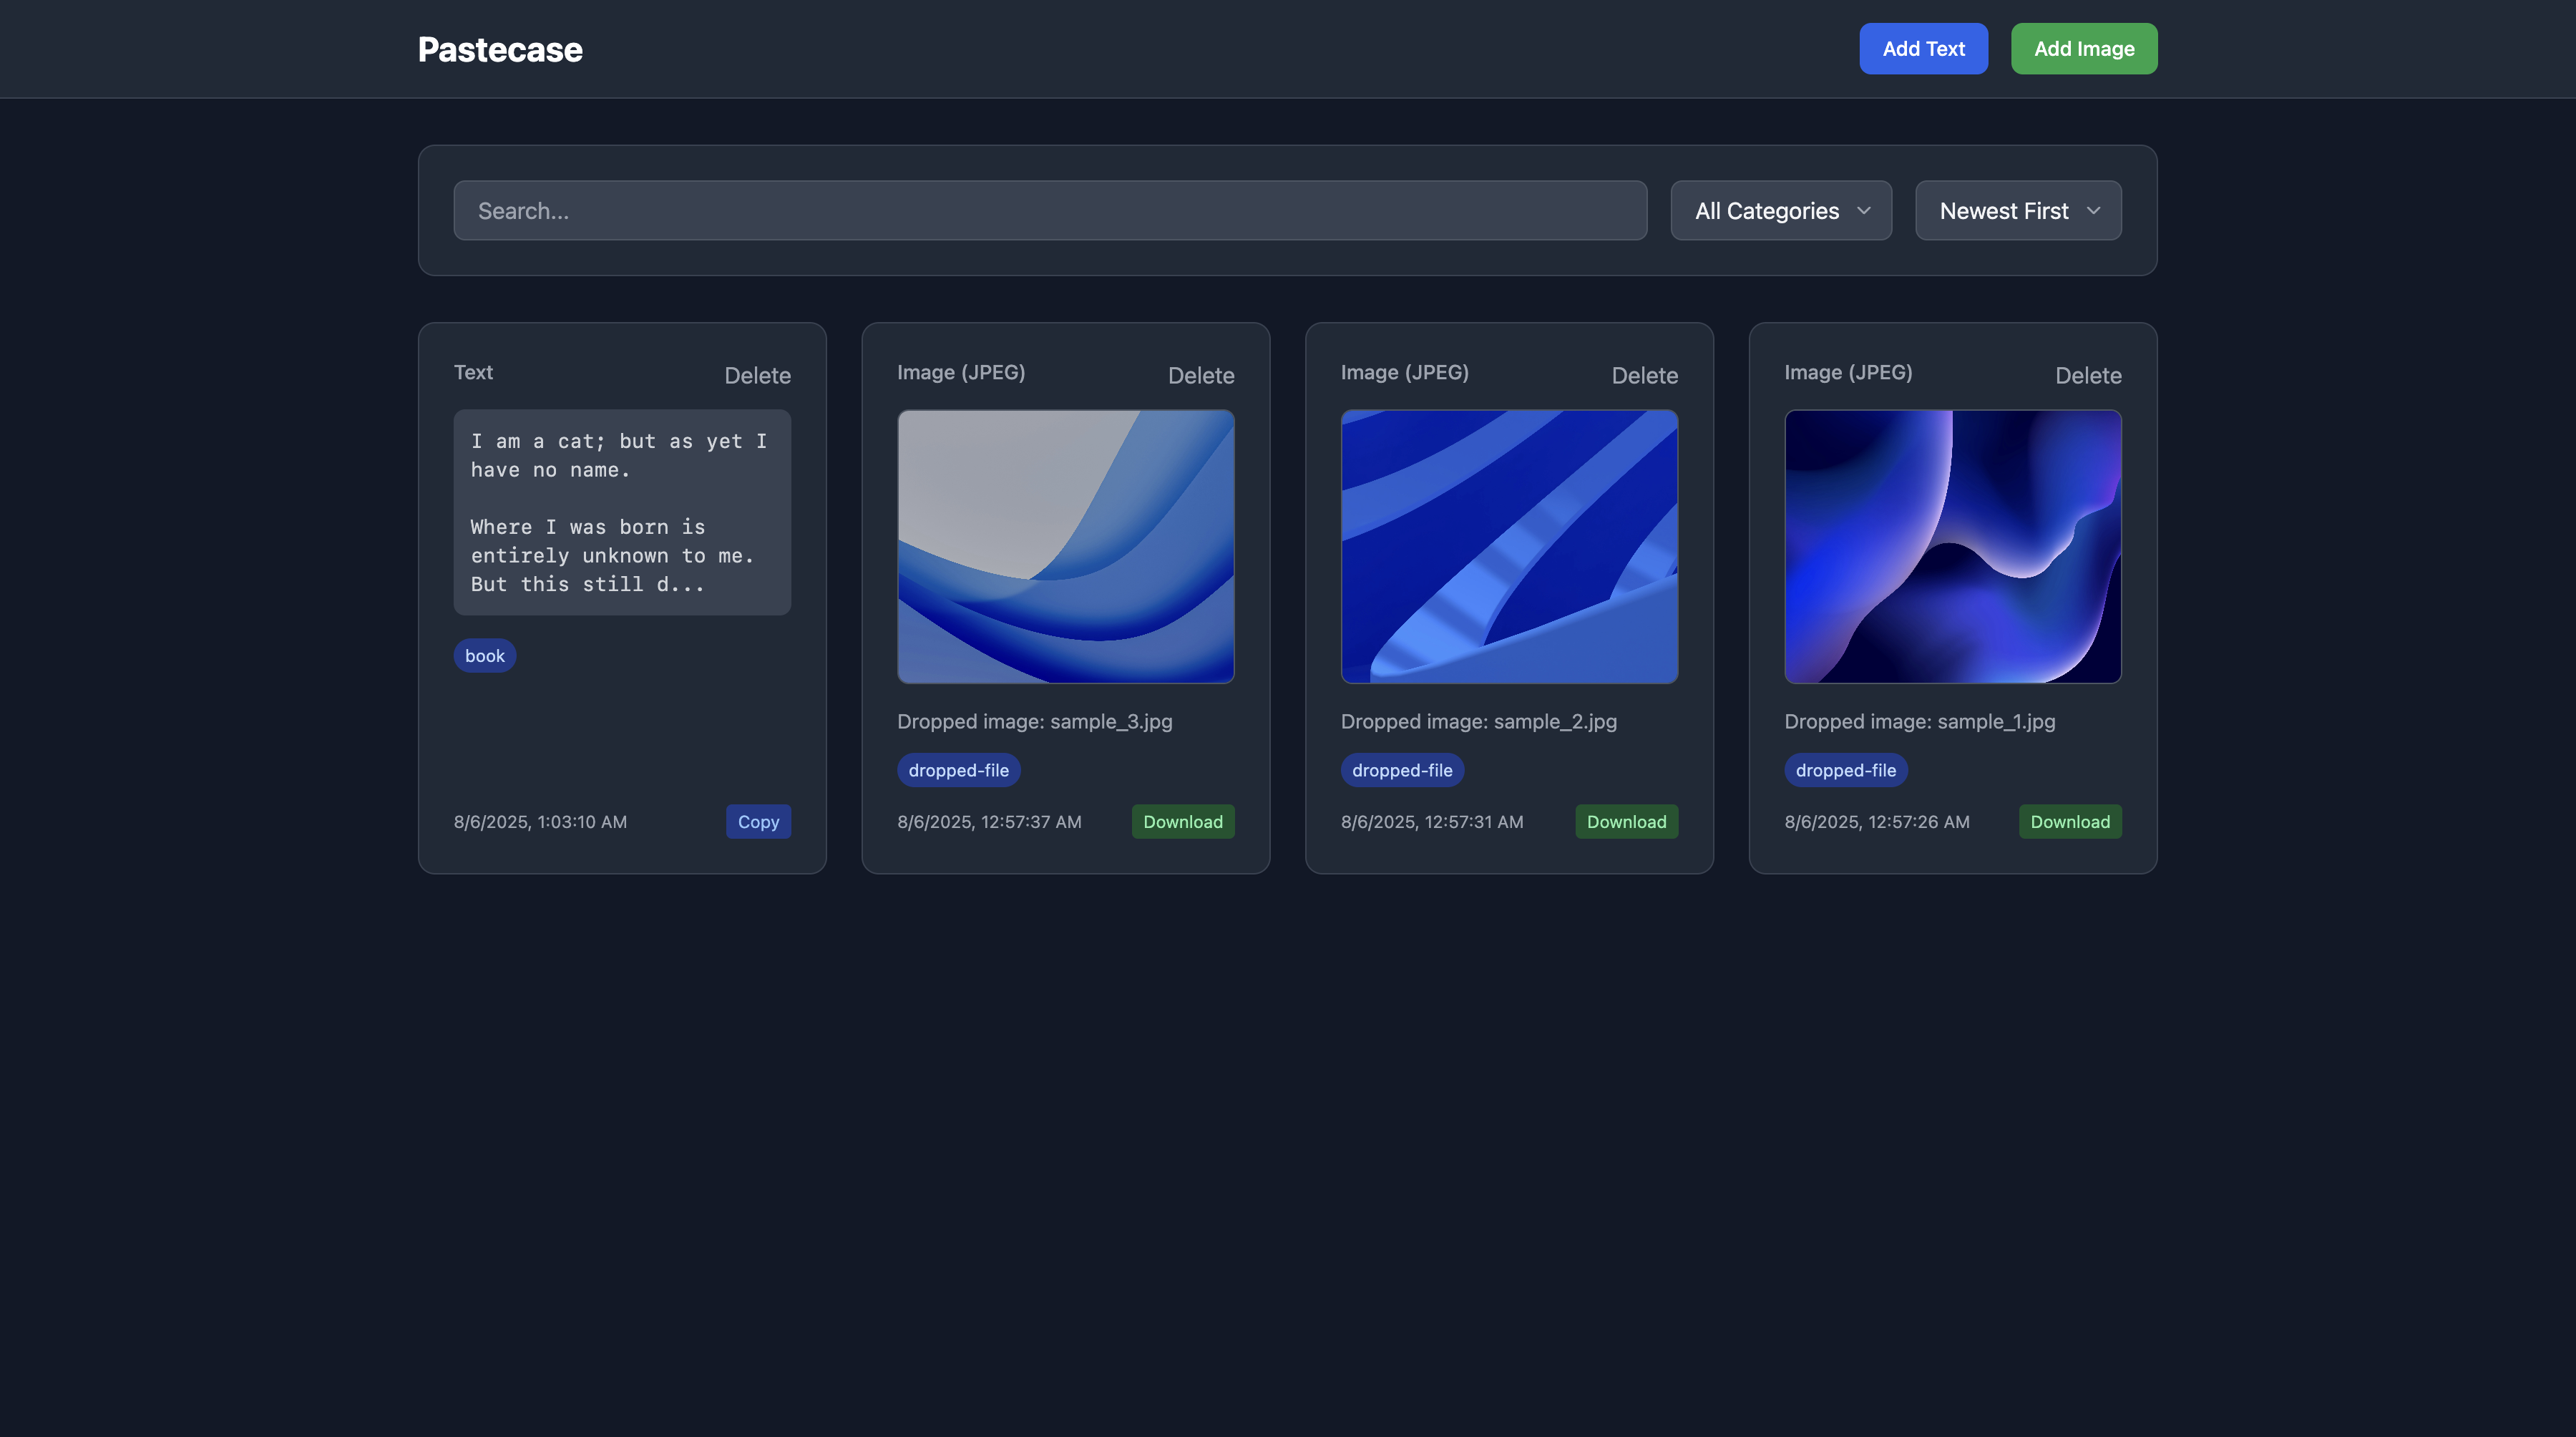Delete the sample_1.jpg image card

tap(2087, 376)
